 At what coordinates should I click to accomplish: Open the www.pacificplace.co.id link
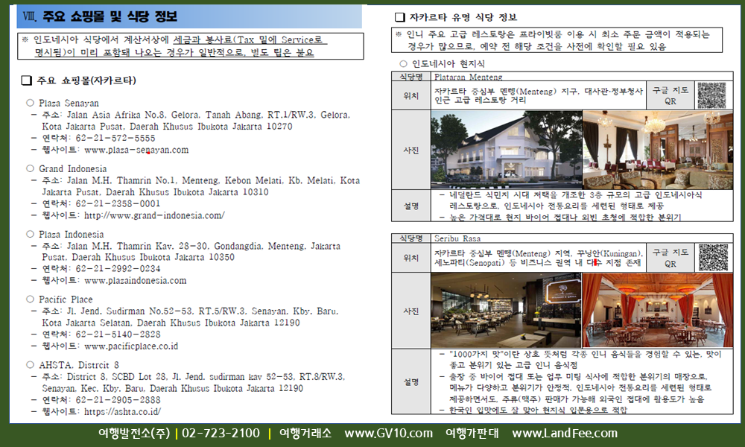pyautogui.click(x=131, y=346)
